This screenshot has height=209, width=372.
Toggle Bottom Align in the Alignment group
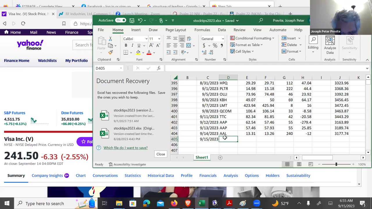pyautogui.click(x=182, y=39)
